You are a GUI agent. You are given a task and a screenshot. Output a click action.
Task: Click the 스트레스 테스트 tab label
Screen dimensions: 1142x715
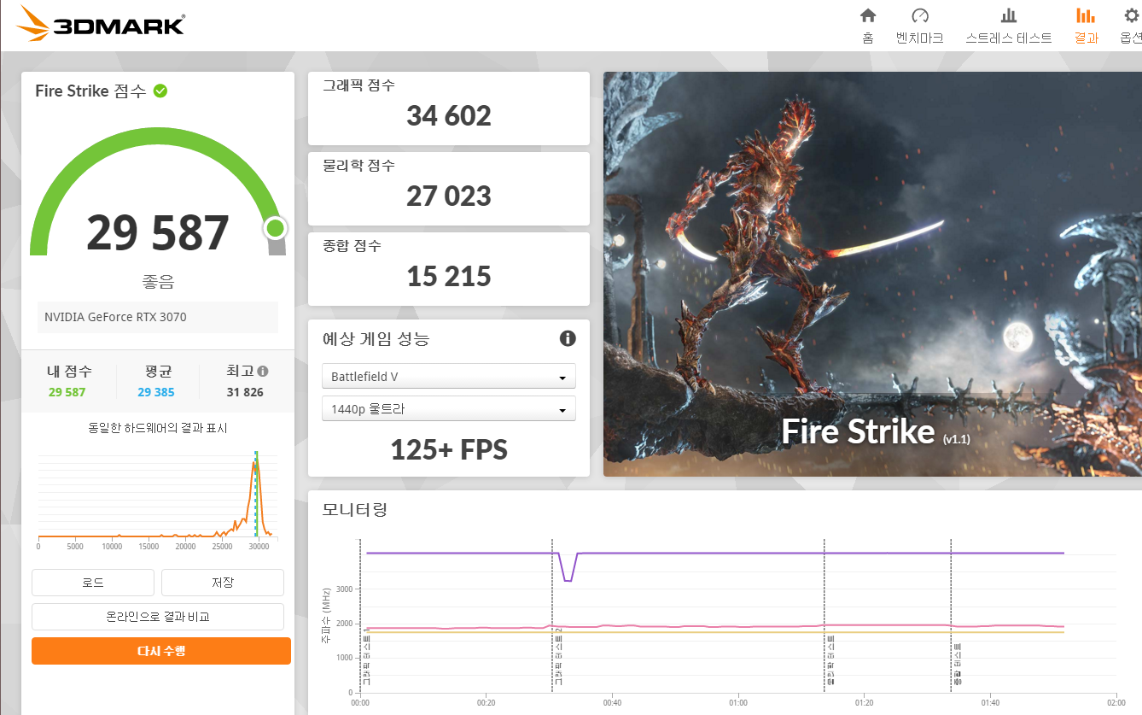pyautogui.click(x=1008, y=38)
